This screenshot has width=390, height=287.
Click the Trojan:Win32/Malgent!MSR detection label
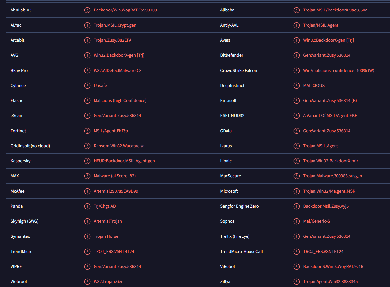click(329, 191)
